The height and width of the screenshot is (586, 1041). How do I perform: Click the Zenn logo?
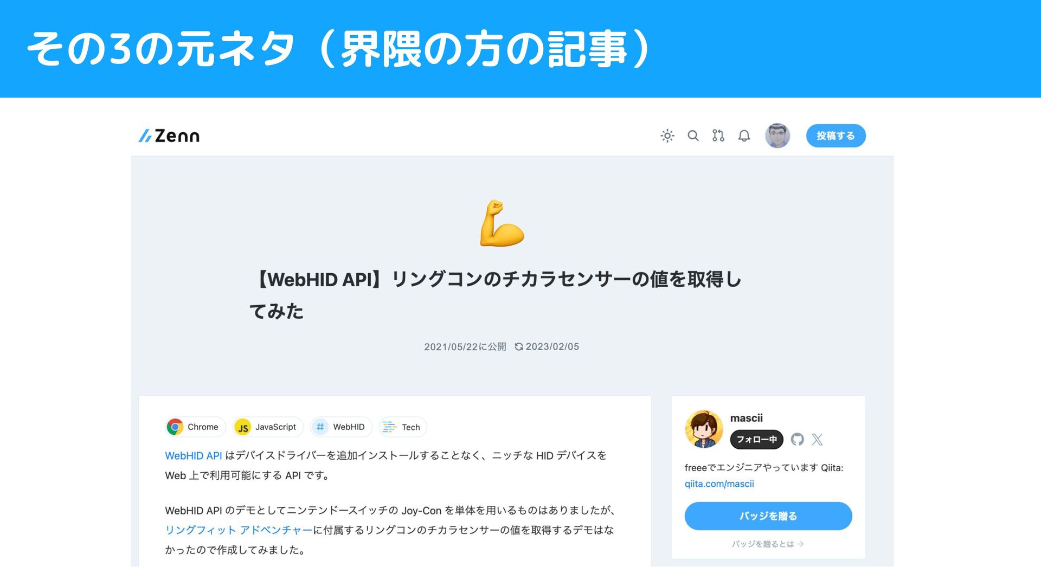[169, 136]
